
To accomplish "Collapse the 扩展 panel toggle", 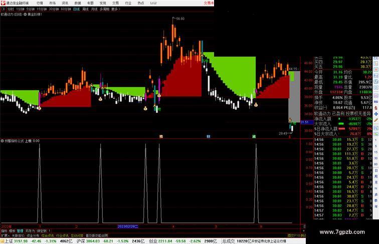I will point(6,235).
